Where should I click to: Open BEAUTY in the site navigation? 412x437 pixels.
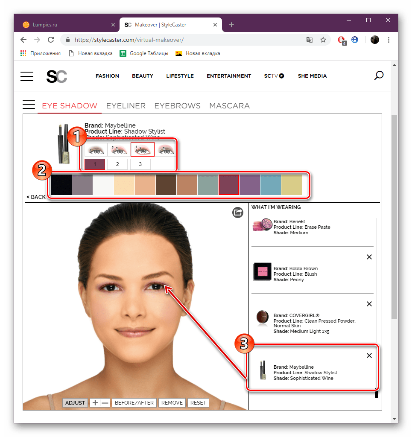143,76
